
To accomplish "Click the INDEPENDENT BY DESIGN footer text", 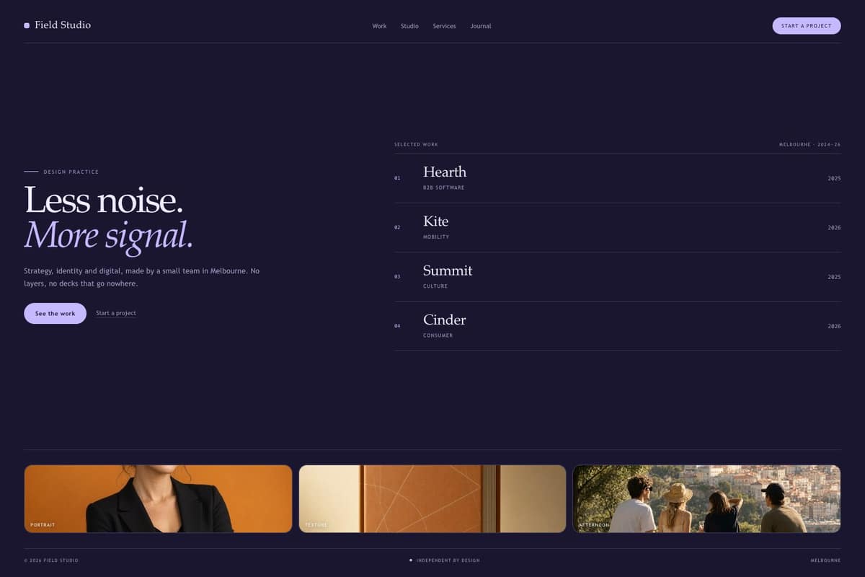I will [x=448, y=560].
